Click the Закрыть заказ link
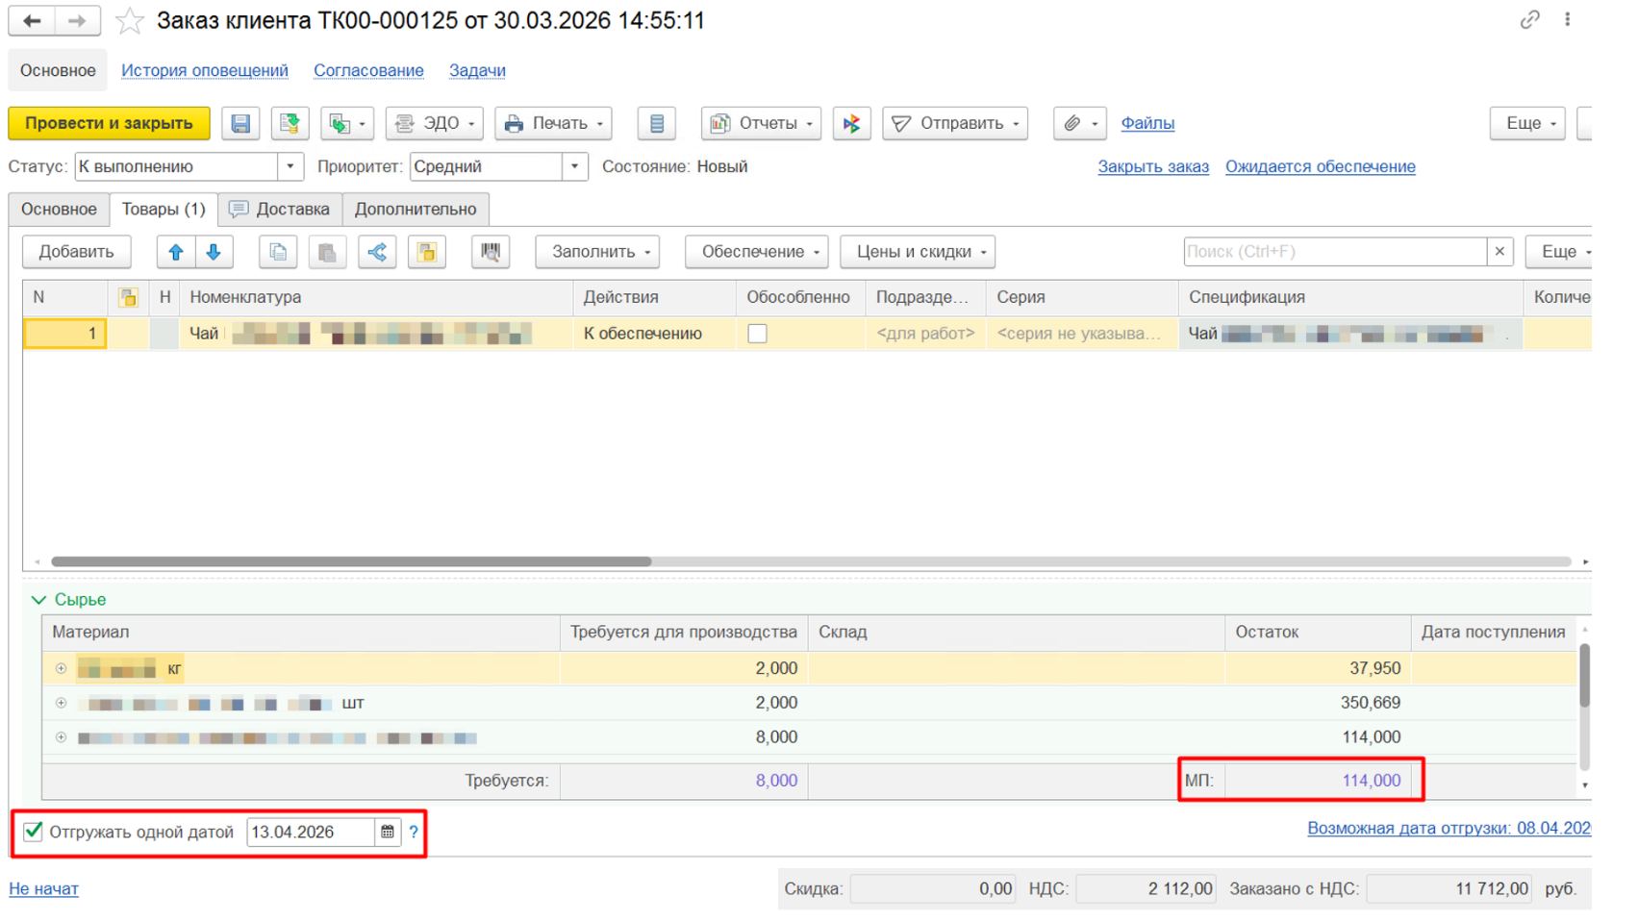Image resolution: width=1638 pixels, height=921 pixels. tap(1153, 166)
